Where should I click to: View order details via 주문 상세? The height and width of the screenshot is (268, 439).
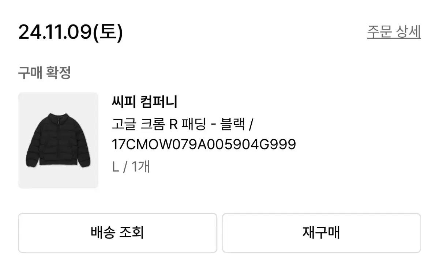[x=394, y=32]
